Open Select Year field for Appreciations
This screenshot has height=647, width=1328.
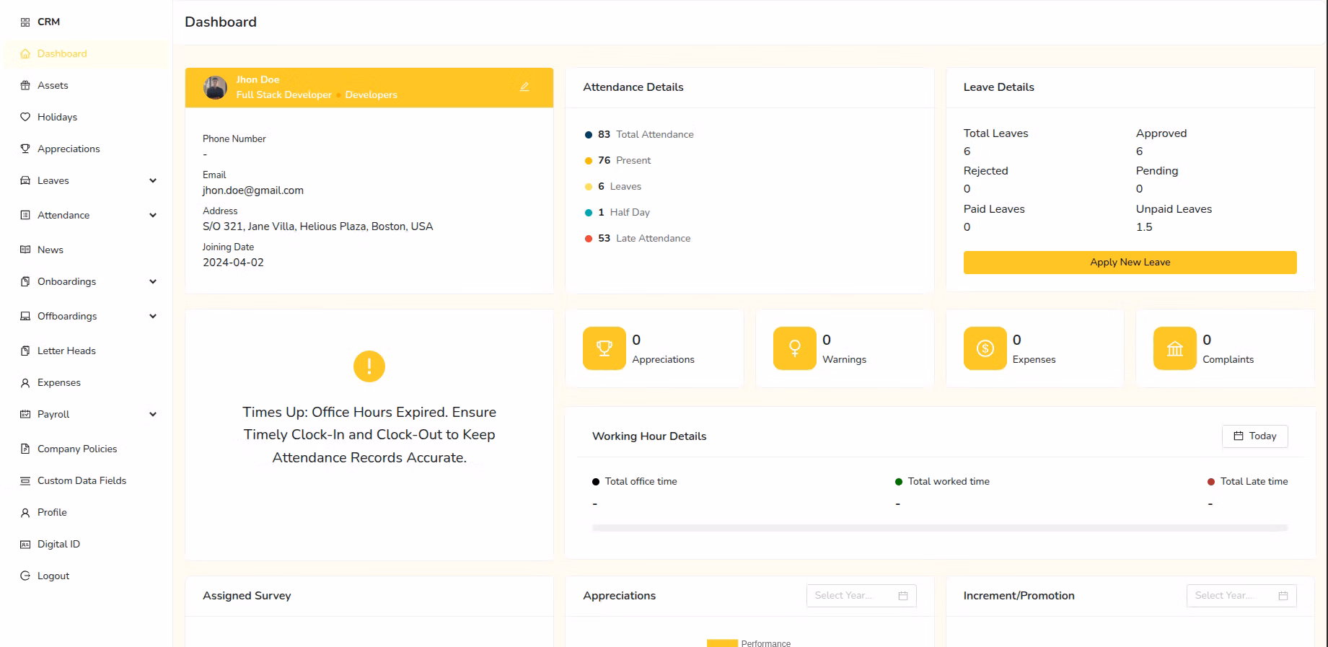(x=861, y=596)
